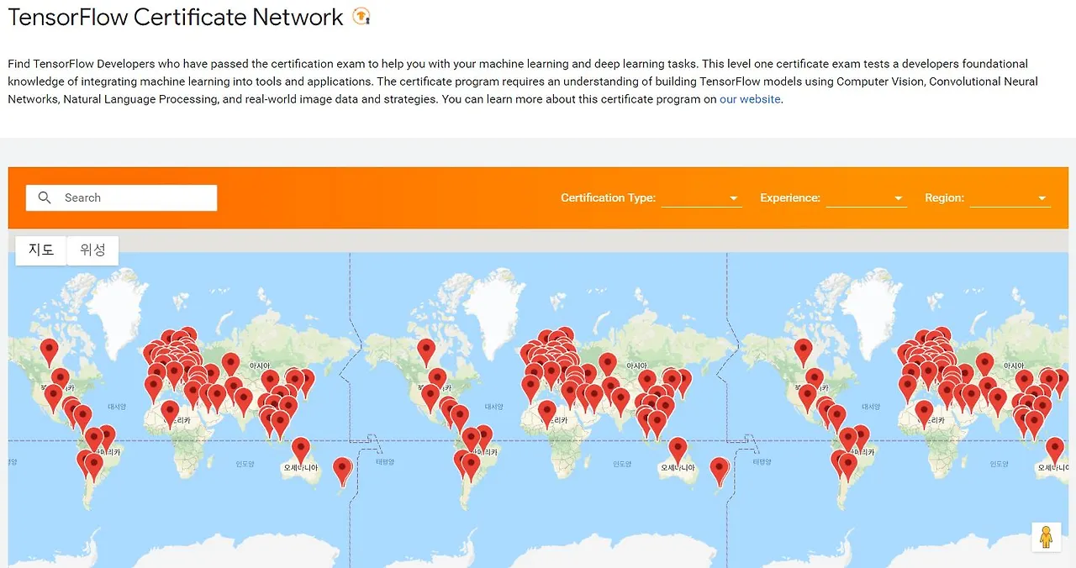Open Street View with the yellow Pegman icon

[x=1046, y=537]
